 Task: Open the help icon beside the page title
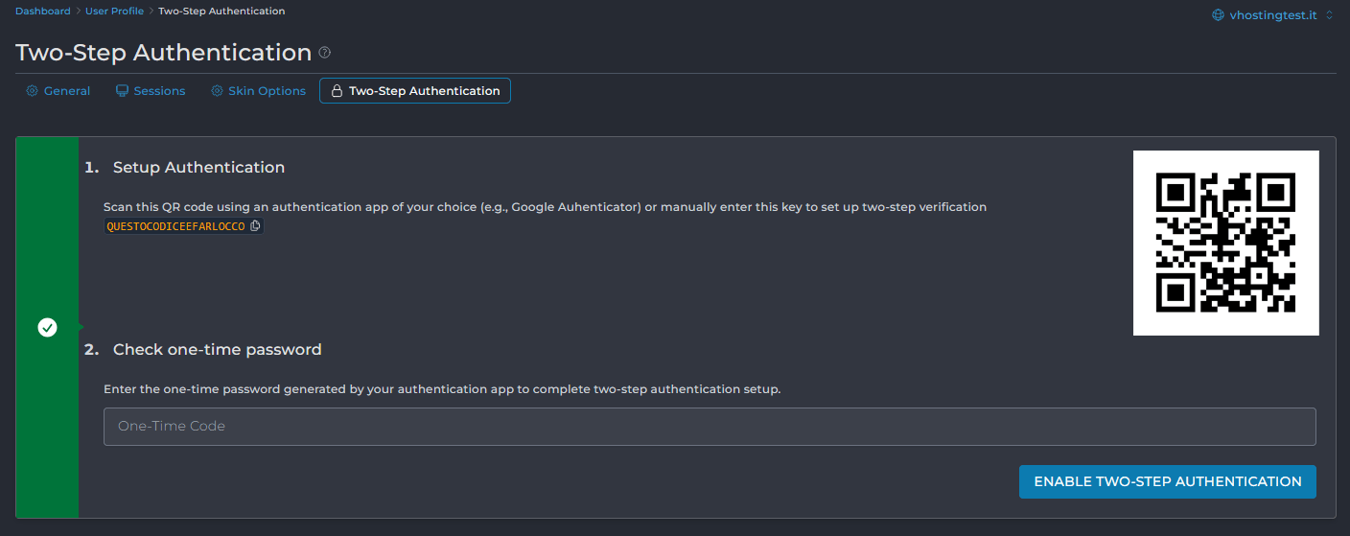click(325, 53)
